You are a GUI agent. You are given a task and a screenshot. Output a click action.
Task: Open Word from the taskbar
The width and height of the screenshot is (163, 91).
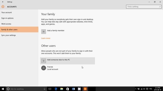tap(73, 89)
